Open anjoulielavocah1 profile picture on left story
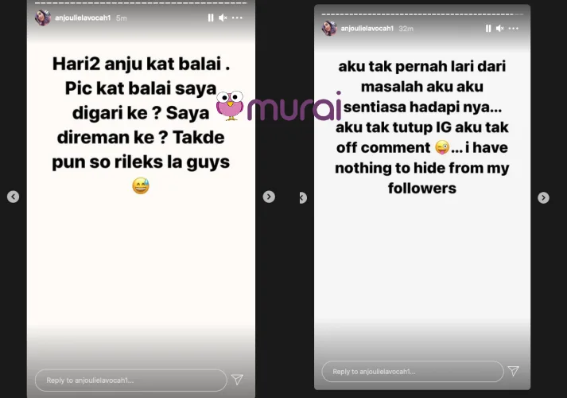567x398 pixels. (43, 18)
